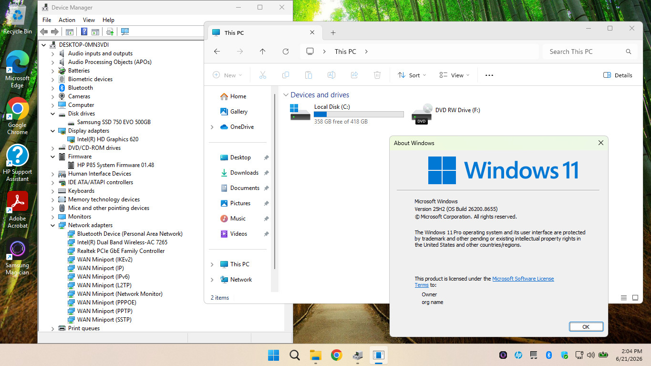This screenshot has width=651, height=366.
Task: Switch to large icons view in Explorer status bar
Action: pyautogui.click(x=635, y=298)
